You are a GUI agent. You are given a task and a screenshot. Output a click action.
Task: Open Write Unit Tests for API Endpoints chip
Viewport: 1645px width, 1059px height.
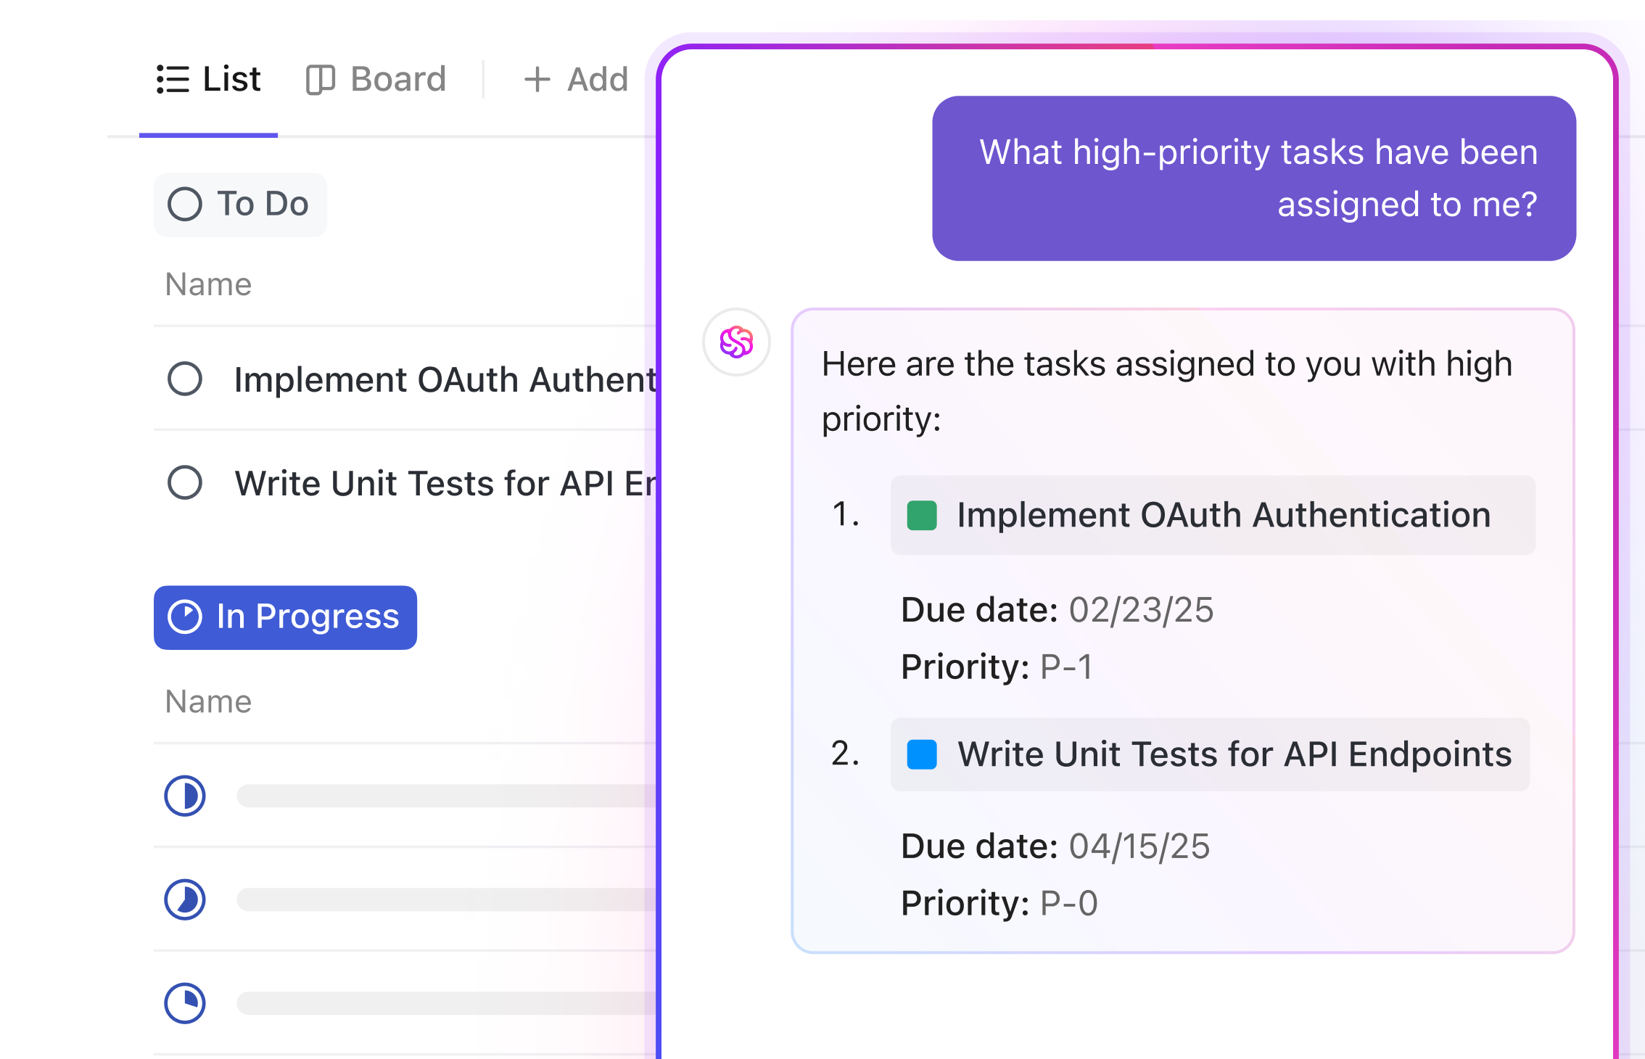[x=1234, y=754]
